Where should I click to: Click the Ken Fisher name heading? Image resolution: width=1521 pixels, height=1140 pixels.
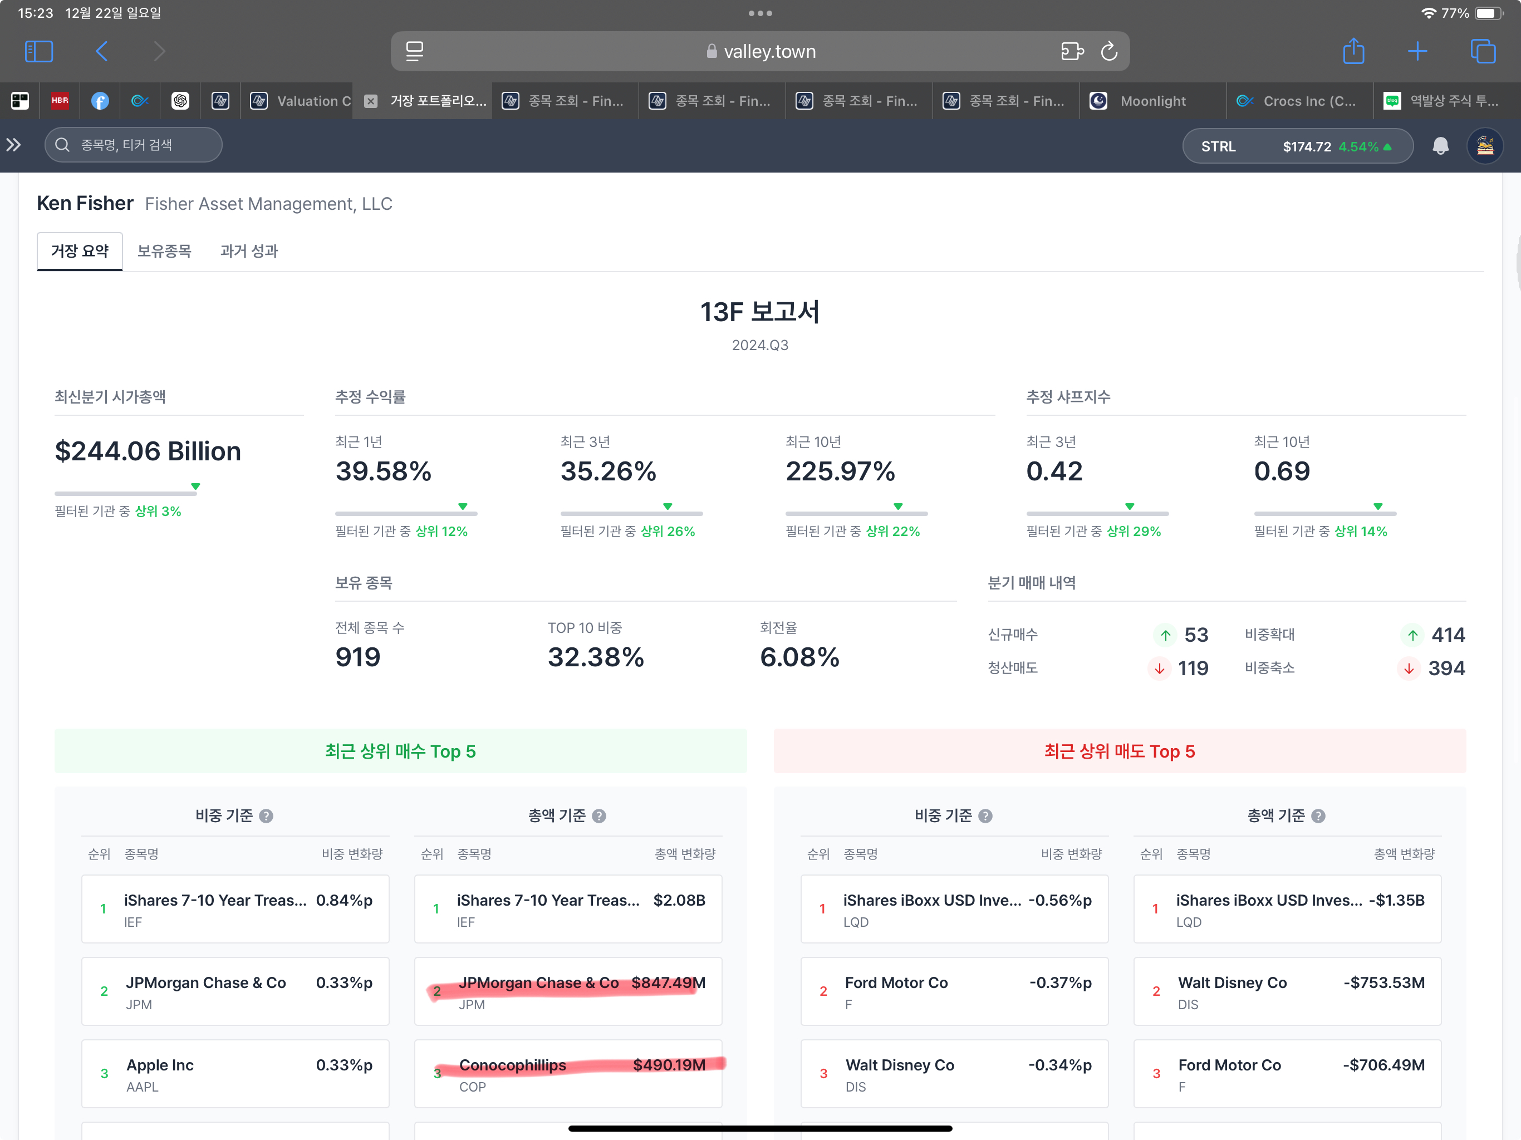[85, 204]
